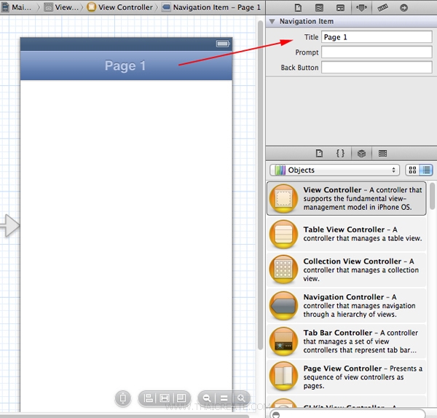The image size is (437, 418).
Task: Open the Identity inspector tab
Action: point(340,7)
